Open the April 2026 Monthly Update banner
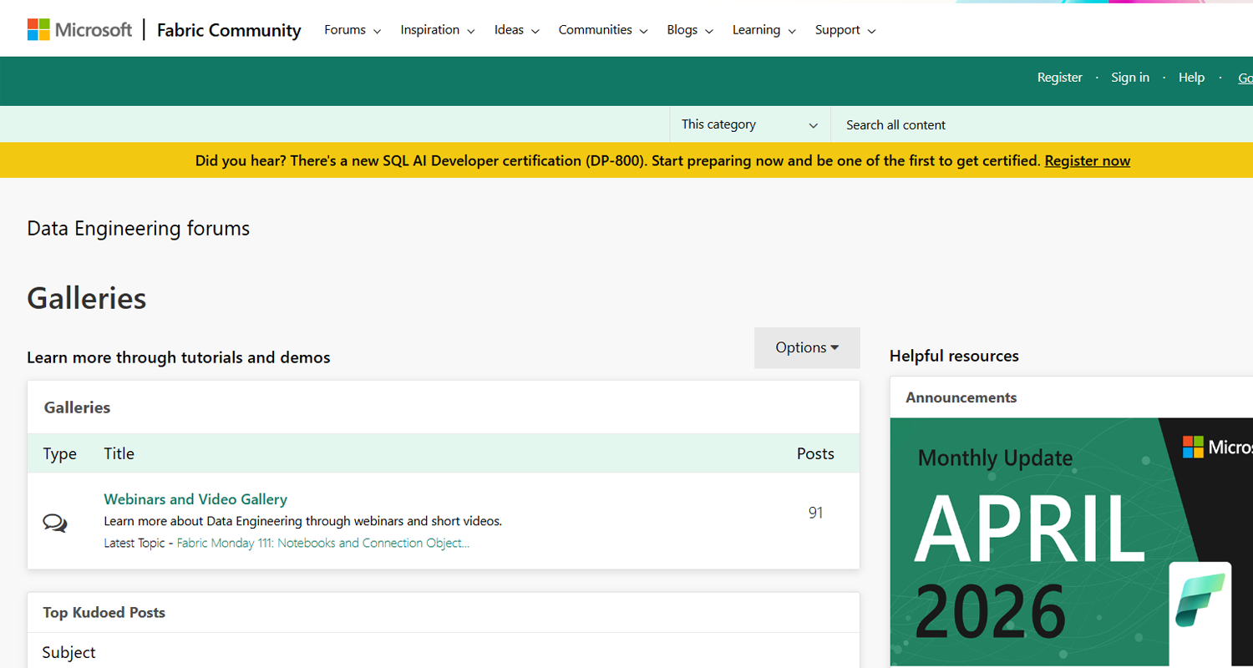 click(1072, 542)
